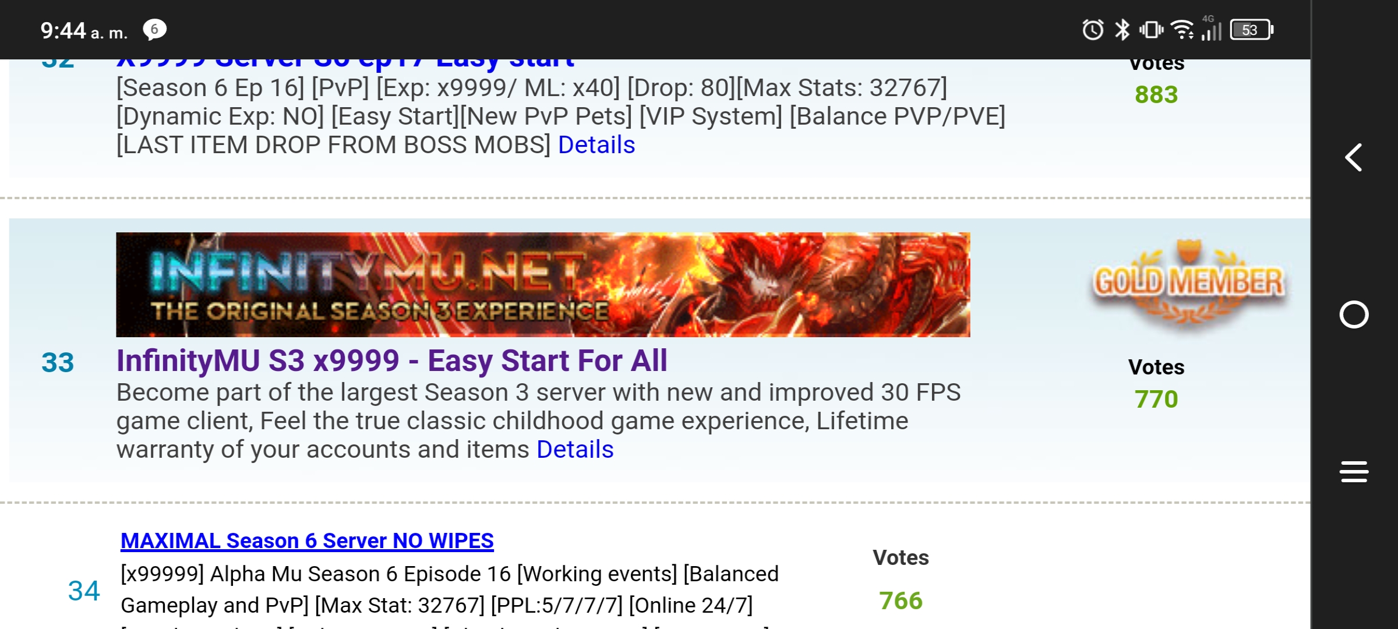This screenshot has height=629, width=1398.
Task: Tap the 766 vote count
Action: click(901, 601)
